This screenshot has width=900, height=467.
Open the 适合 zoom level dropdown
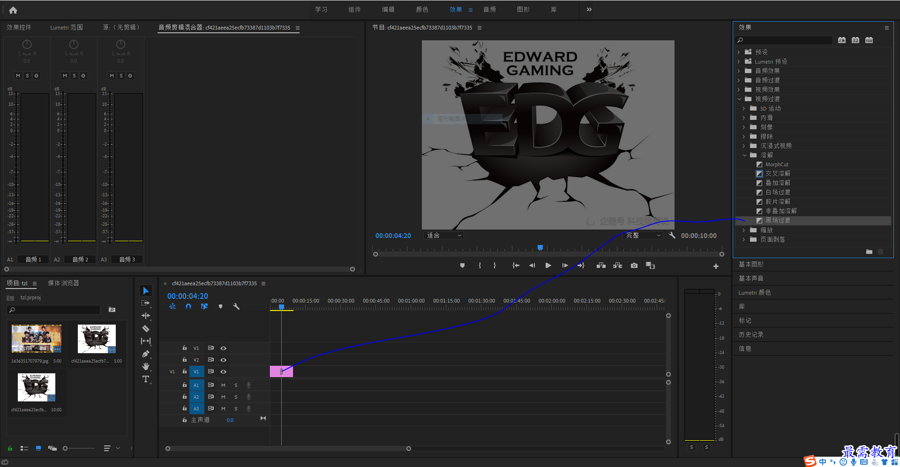[443, 235]
